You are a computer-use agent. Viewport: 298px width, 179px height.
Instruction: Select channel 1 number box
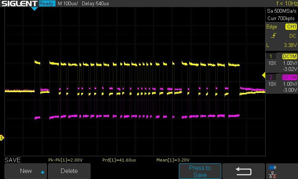(271, 56)
